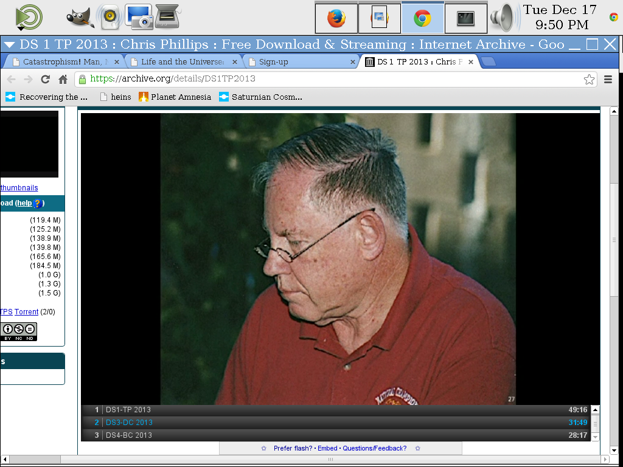Switch to the Firefox window in taskbar

point(336,18)
